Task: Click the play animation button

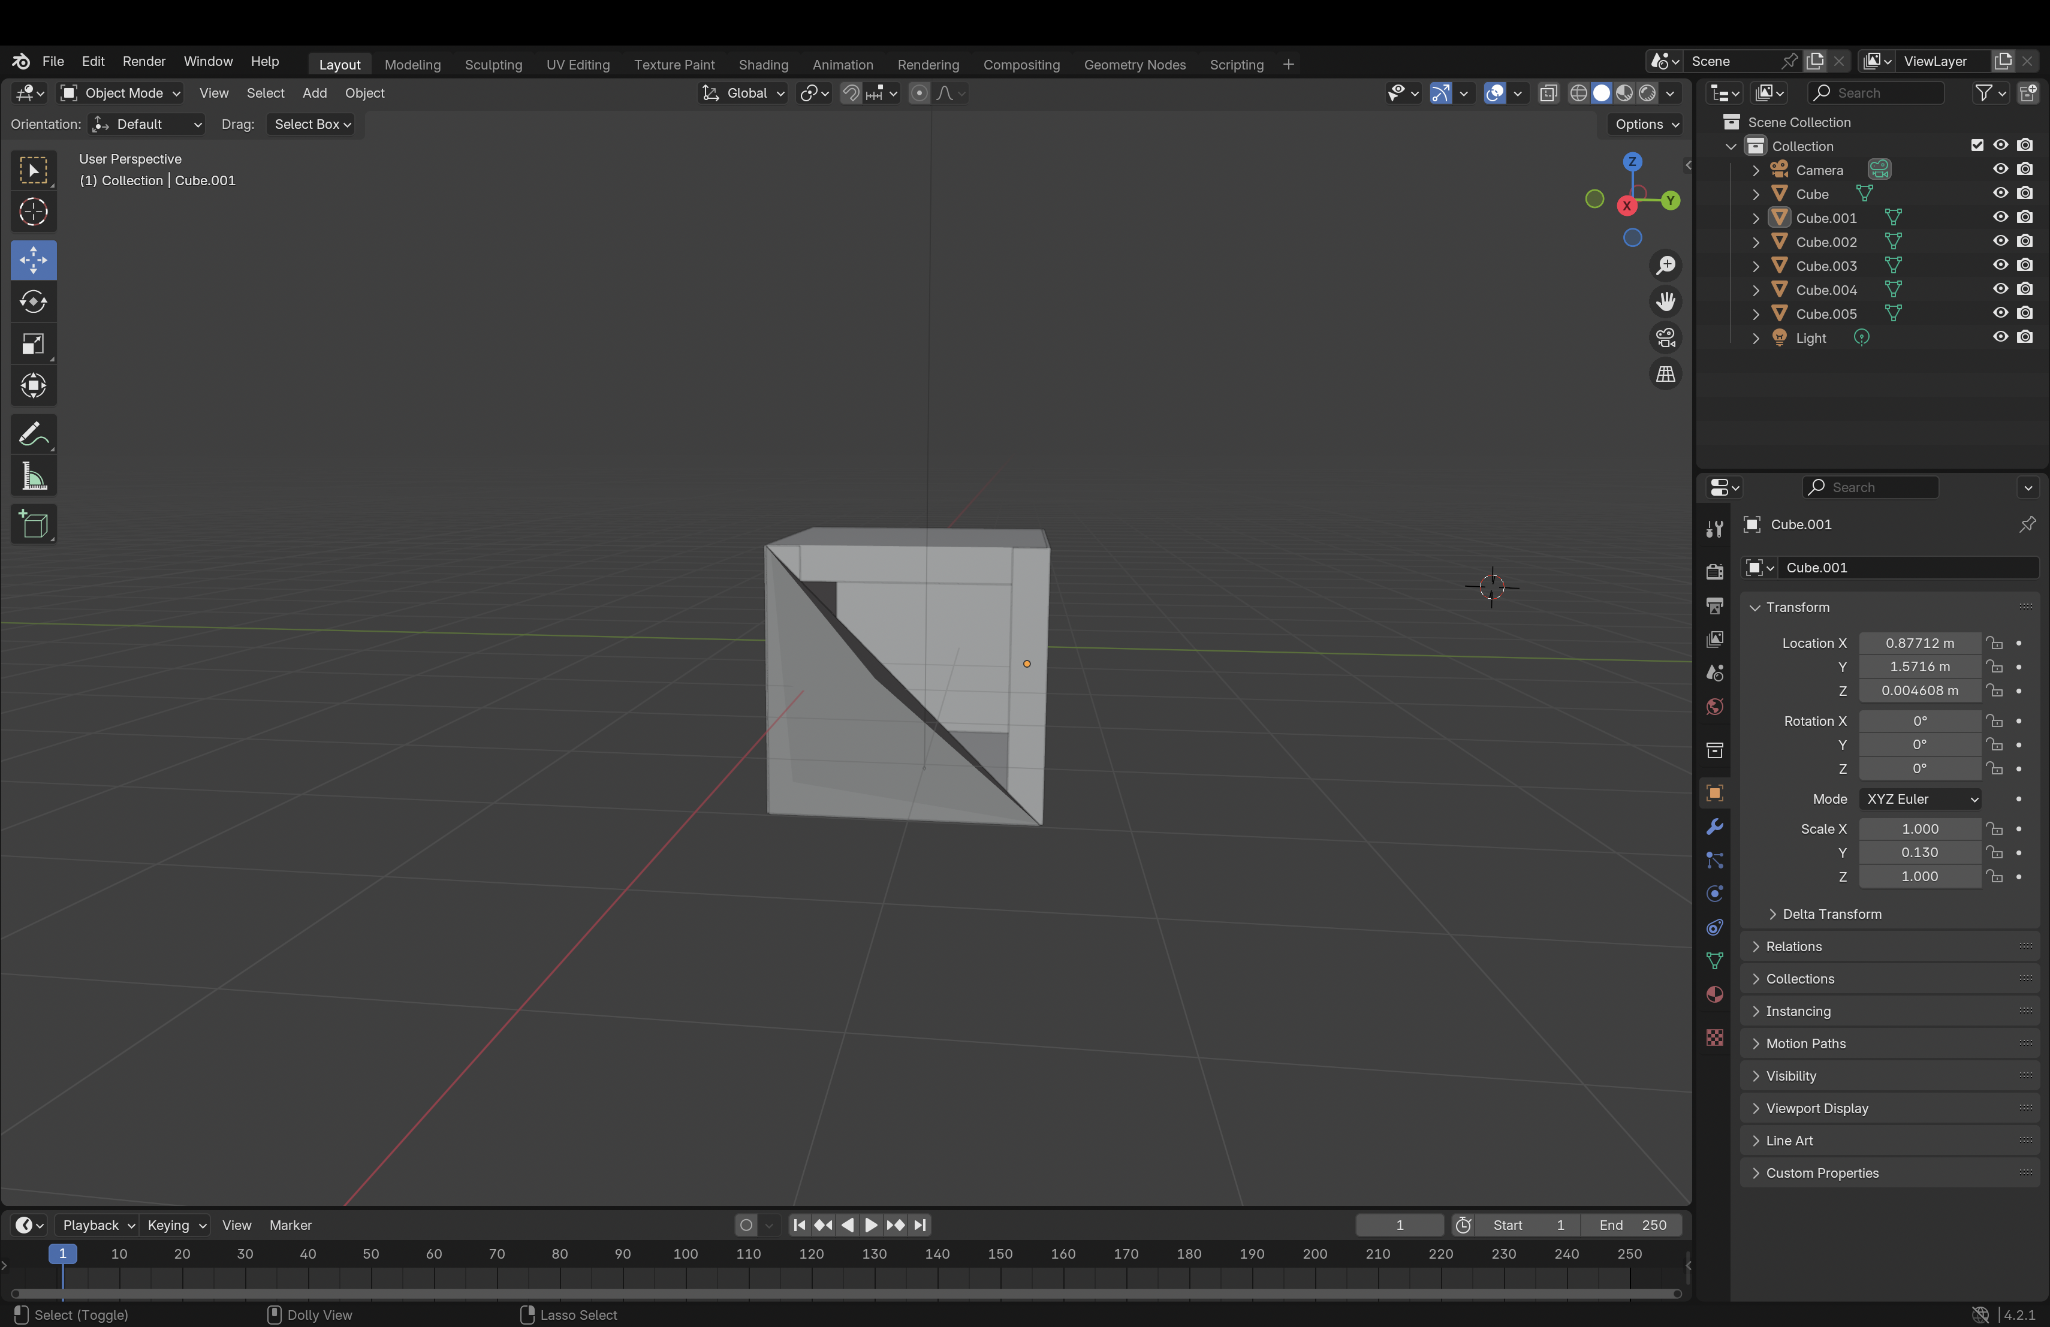Action: point(871,1225)
